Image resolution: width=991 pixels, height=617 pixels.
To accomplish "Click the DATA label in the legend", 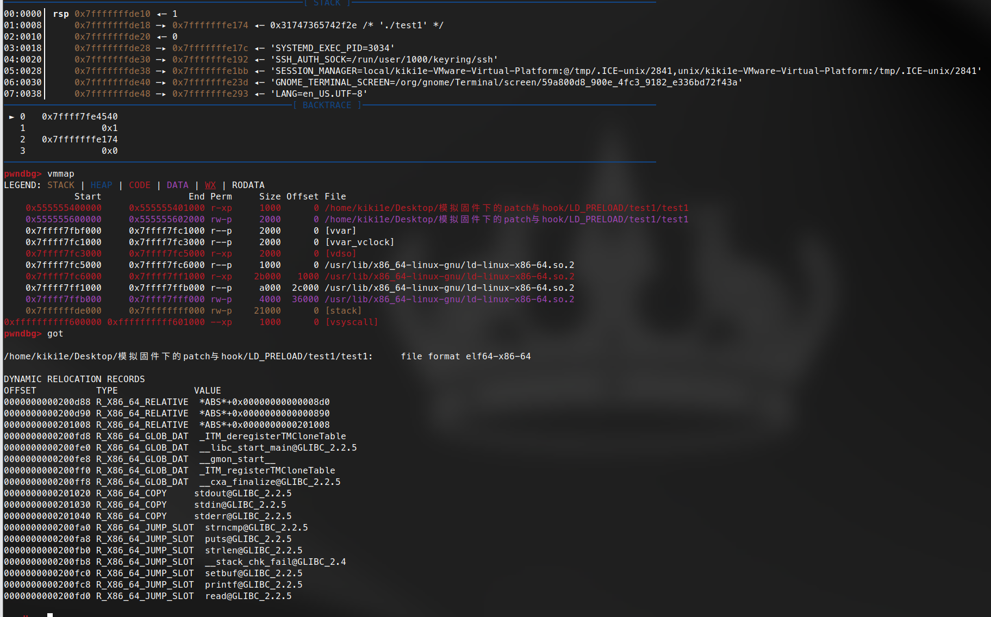I will click(x=177, y=185).
